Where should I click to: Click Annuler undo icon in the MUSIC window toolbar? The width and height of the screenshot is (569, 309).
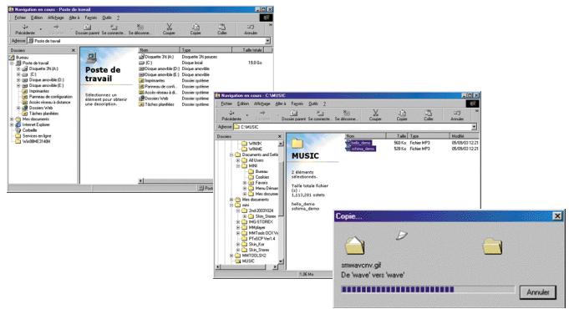pyautogui.click(x=457, y=113)
